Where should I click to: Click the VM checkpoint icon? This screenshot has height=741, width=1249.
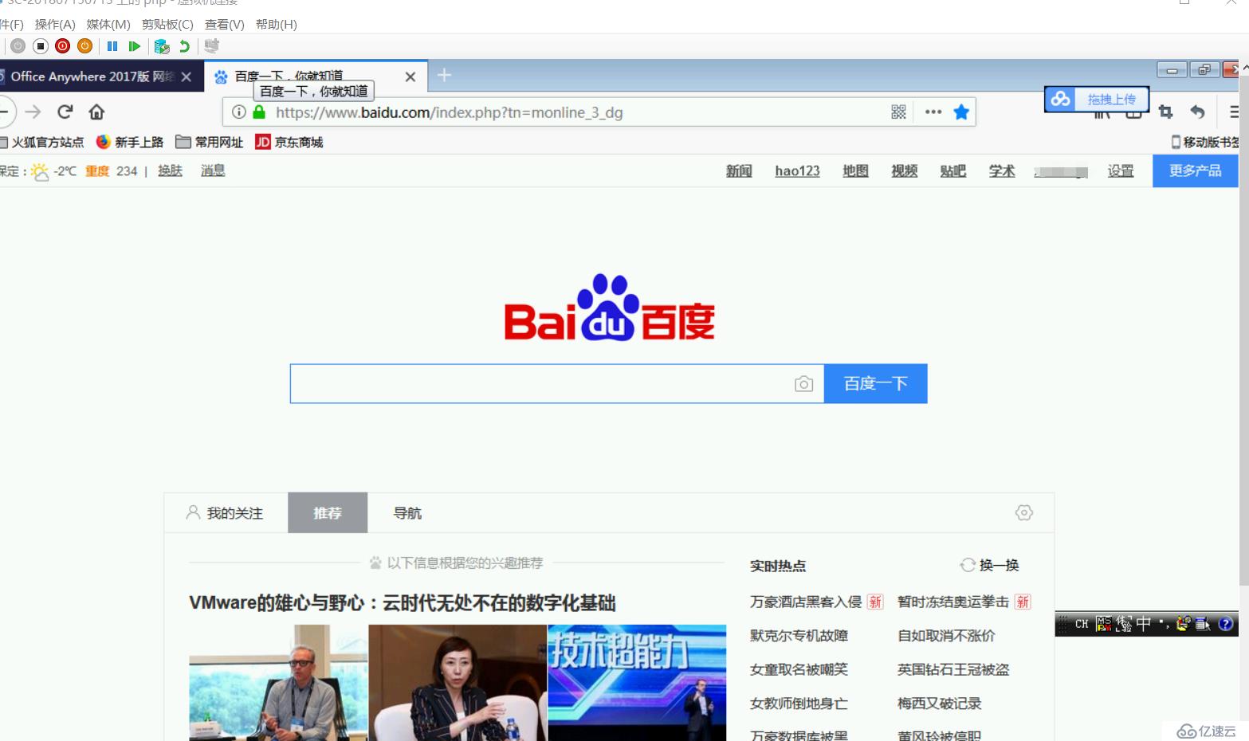click(x=162, y=46)
